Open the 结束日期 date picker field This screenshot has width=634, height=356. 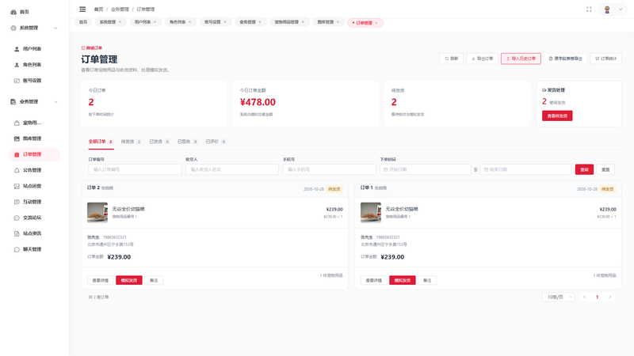(525, 169)
